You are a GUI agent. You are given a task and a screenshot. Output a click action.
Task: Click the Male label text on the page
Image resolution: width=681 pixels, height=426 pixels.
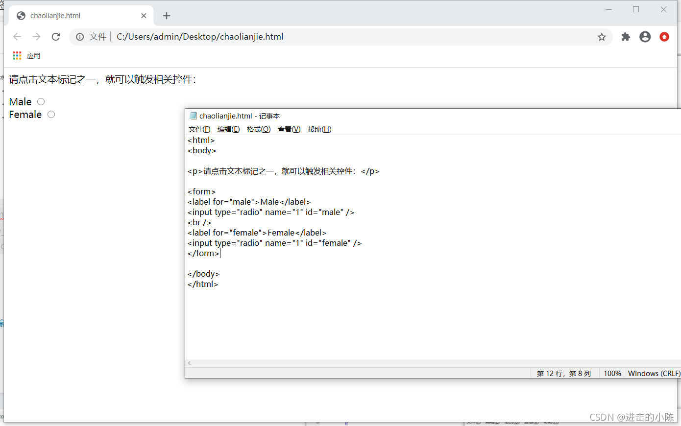20,102
